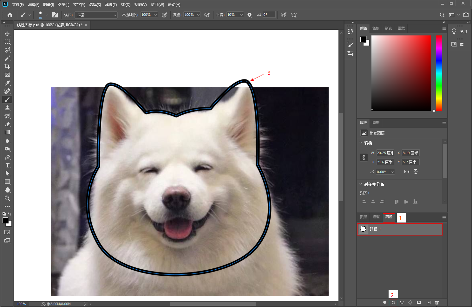Click the hue spectrum slider bar
The width and height of the screenshot is (472, 307).
coord(439,73)
